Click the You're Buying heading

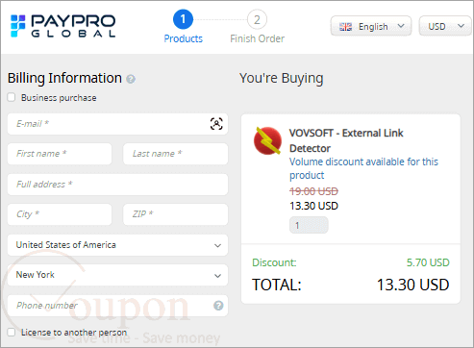(x=281, y=79)
